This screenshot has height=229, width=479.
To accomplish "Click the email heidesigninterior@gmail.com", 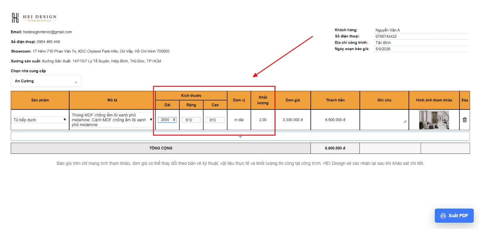I will (x=47, y=32).
